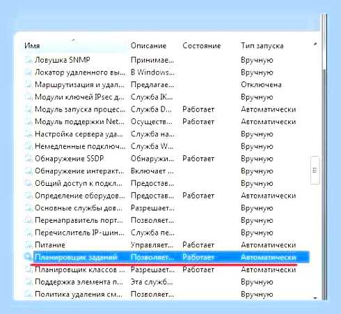The width and height of the screenshot is (341, 314).
Task: Select the Общий доступ к подкл... service
Action: pos(79,183)
